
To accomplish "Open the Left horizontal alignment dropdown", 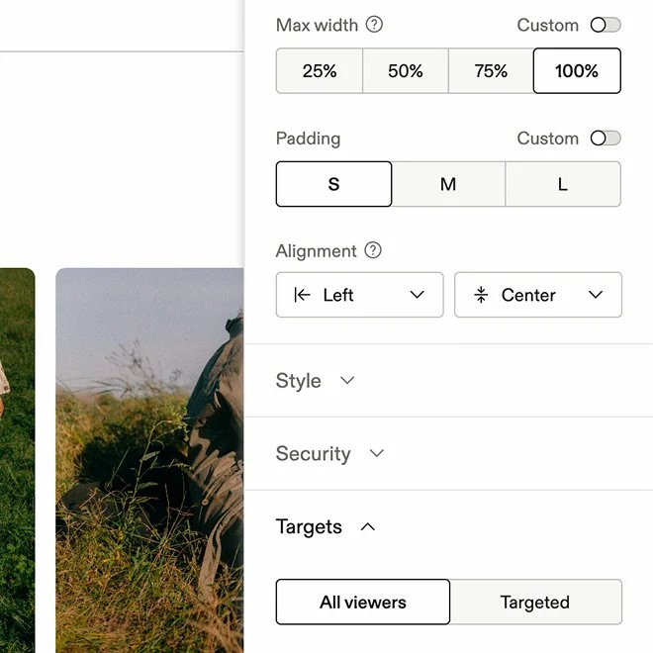I will [360, 295].
